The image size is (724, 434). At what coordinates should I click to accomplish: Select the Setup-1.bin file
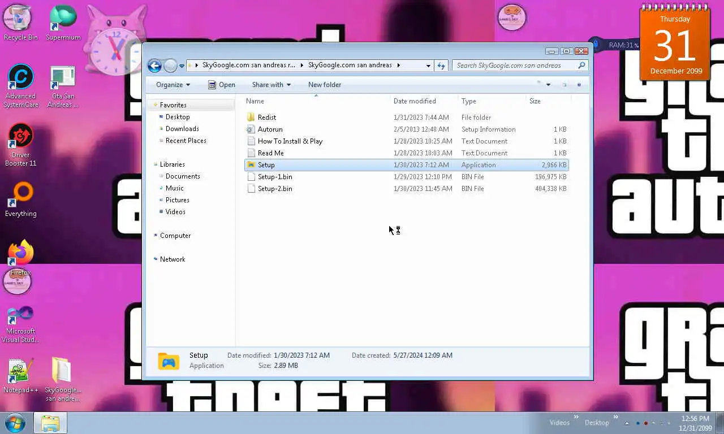point(406,177)
